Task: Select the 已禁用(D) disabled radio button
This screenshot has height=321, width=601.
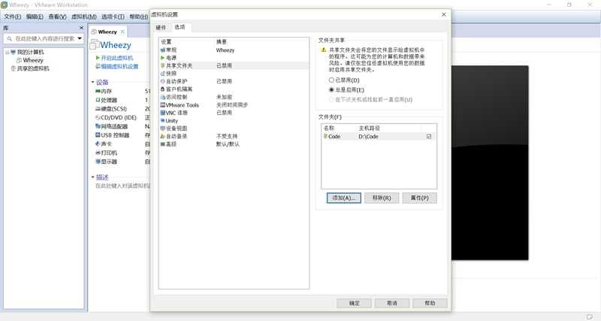Action: (x=331, y=80)
